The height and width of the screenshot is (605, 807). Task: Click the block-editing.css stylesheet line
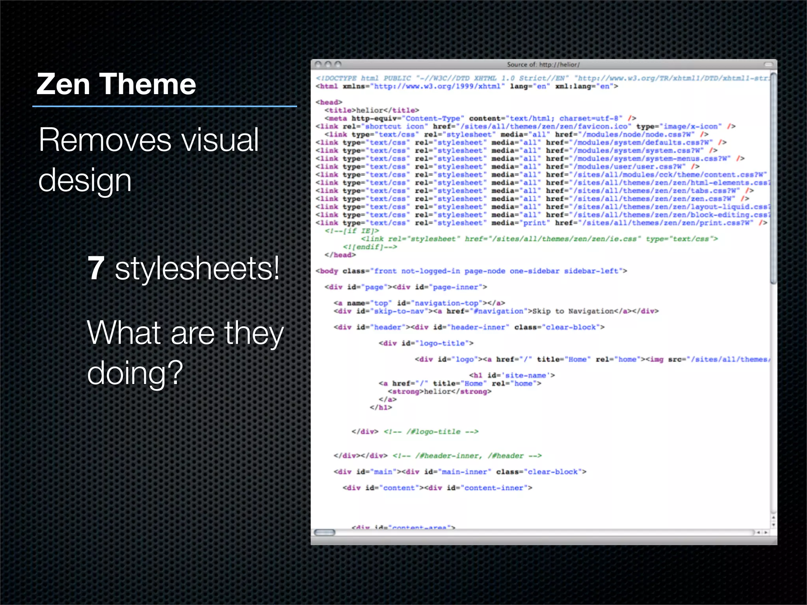pyautogui.click(x=543, y=215)
